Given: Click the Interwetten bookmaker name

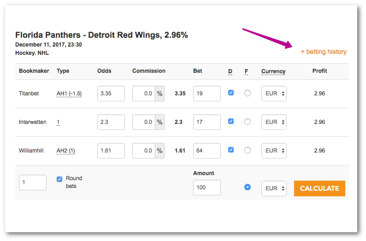Looking at the screenshot, I should tap(32, 122).
